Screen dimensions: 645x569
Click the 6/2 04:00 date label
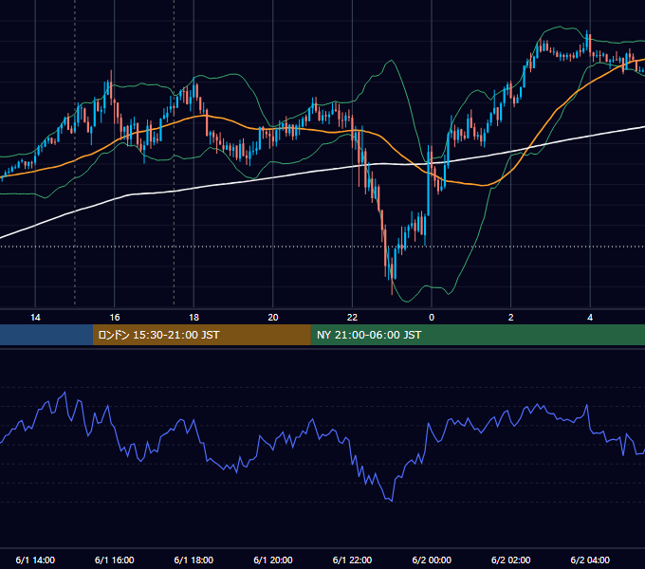pos(590,560)
